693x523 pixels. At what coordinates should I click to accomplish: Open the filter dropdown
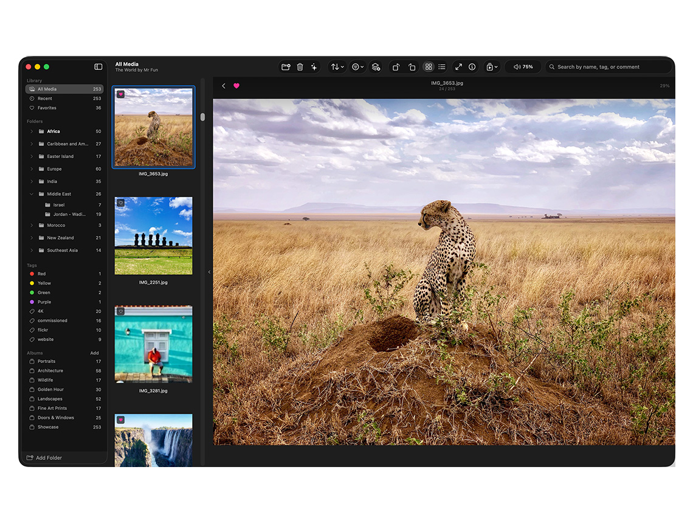[357, 67]
